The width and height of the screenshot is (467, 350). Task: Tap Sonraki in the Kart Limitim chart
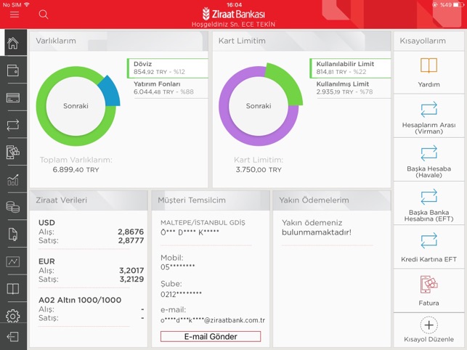pos(259,106)
